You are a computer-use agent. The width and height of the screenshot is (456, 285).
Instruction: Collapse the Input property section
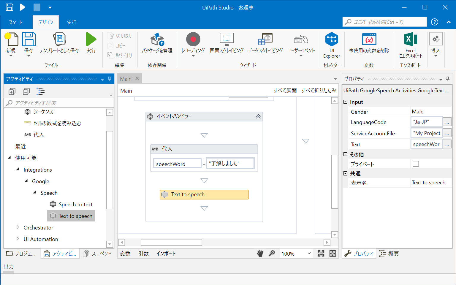click(x=345, y=102)
